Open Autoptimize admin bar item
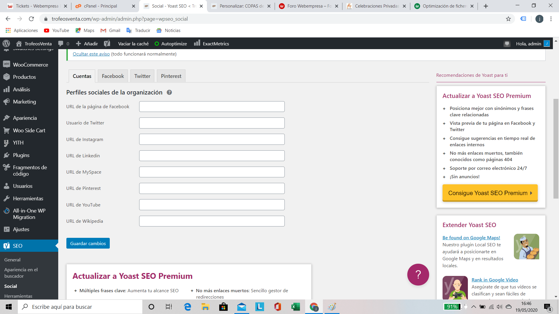 pyautogui.click(x=171, y=44)
